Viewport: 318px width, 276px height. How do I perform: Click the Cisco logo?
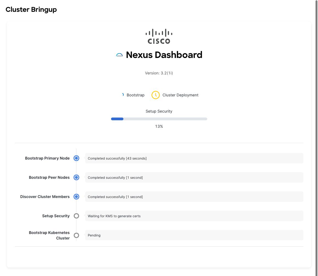tap(159, 37)
